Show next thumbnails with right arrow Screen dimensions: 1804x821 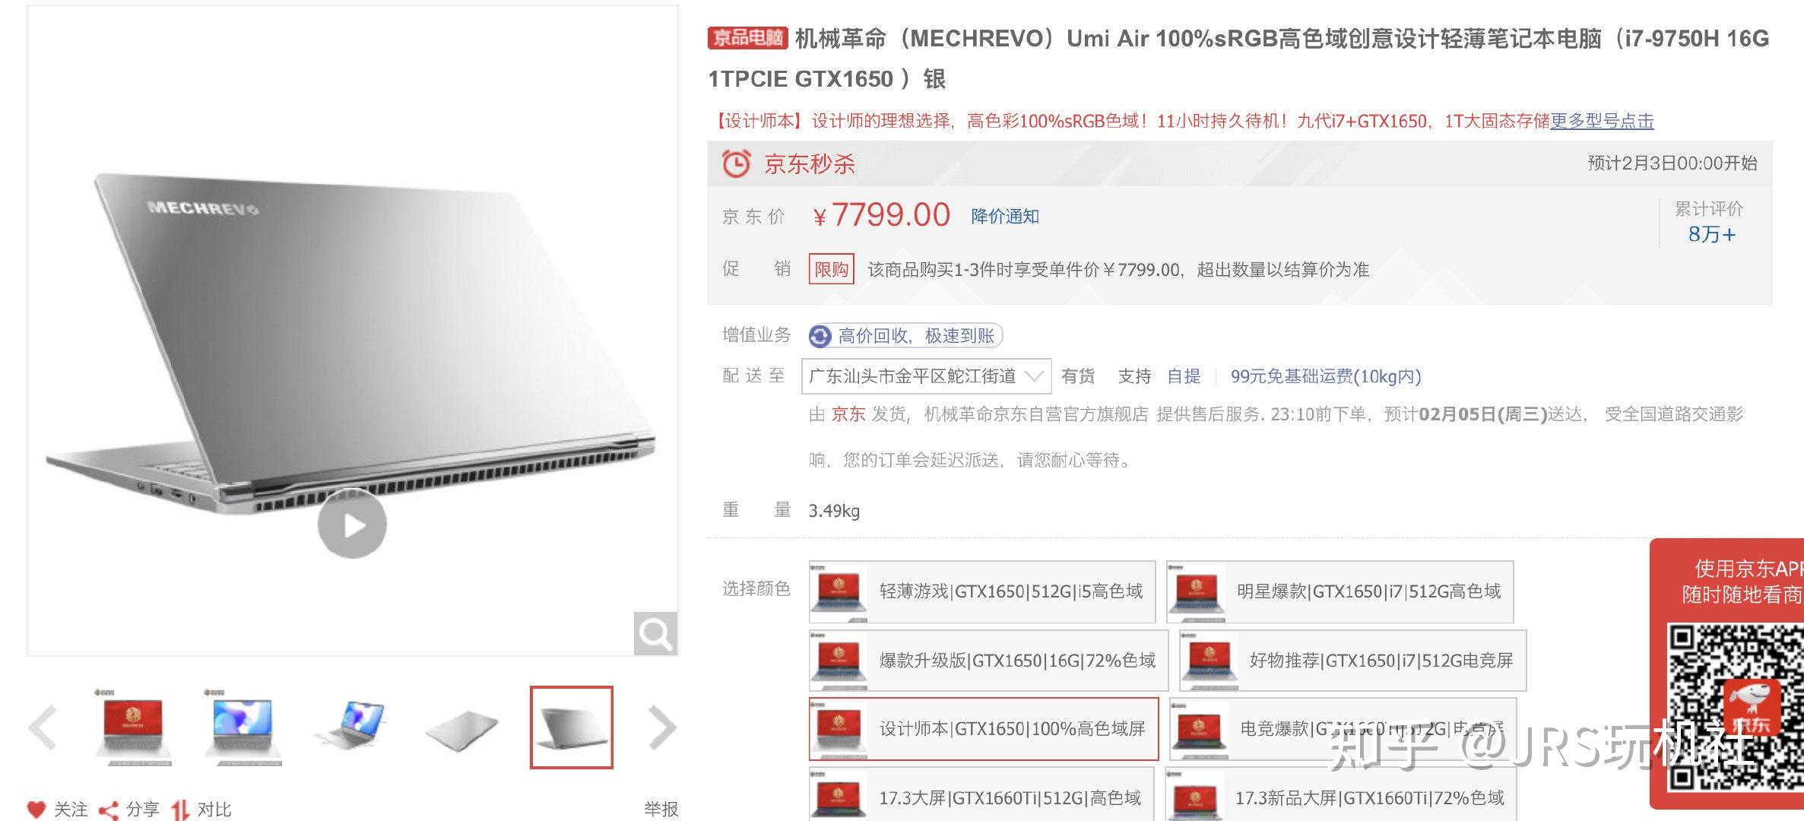tap(662, 728)
